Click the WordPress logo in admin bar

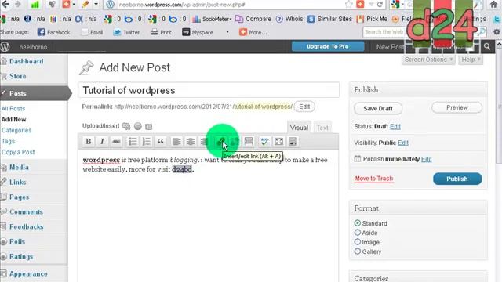tap(5, 47)
